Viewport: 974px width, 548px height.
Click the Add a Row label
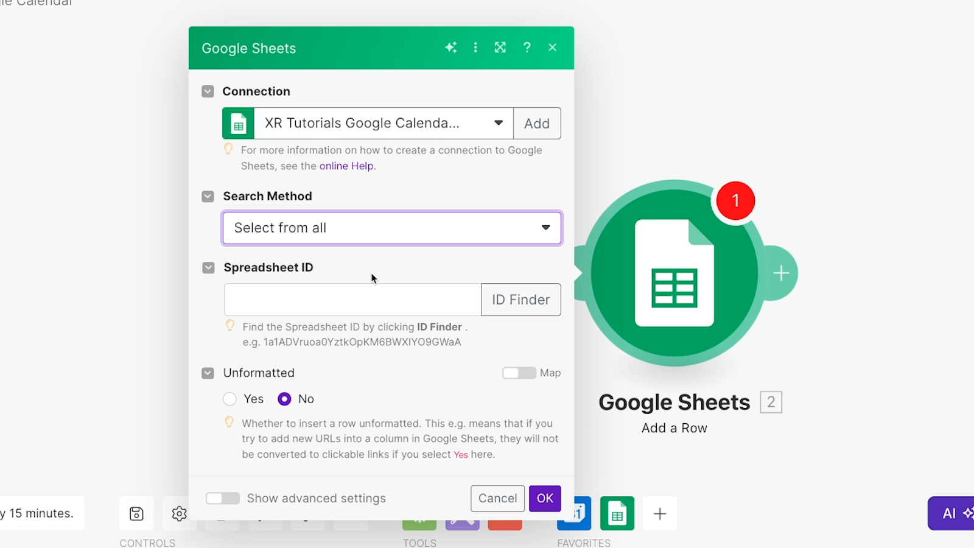point(674,428)
